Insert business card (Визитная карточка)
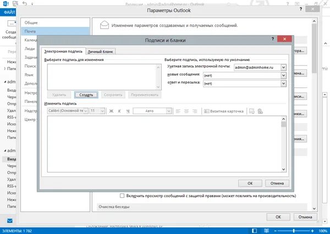330x234 pixels. 224,111
